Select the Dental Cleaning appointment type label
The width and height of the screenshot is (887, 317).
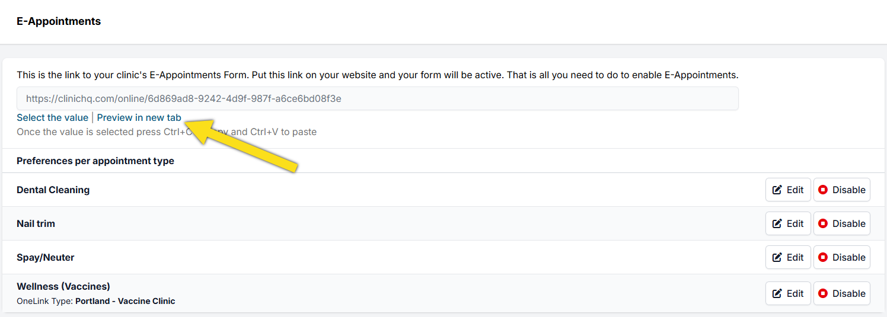53,190
